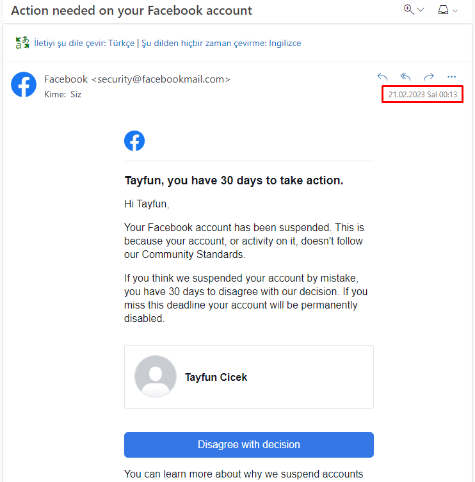Select the email subject heading text
This screenshot has width=475, height=482.
point(132,10)
